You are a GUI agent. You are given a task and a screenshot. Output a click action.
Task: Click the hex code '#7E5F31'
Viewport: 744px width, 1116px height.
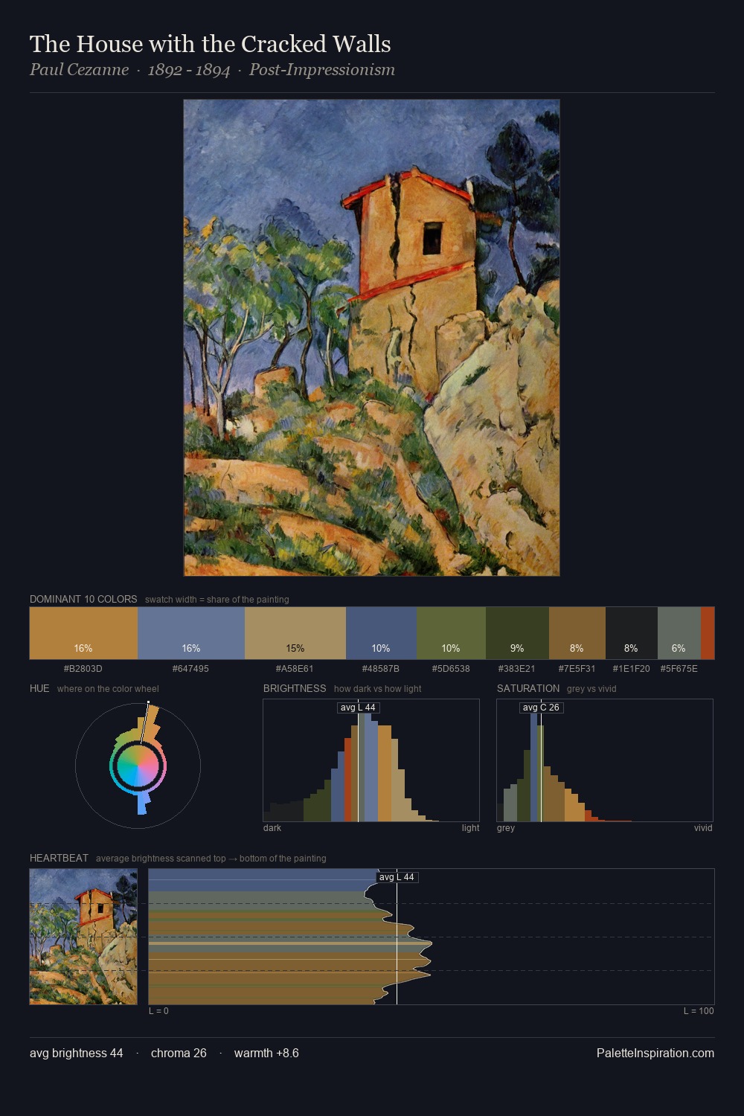577,669
